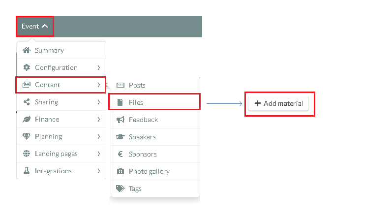The width and height of the screenshot is (391, 221).
Task: Click the Feedback megaphone icon
Action: pos(120,120)
